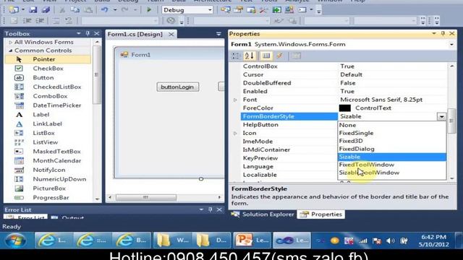The height and width of the screenshot is (260, 463).
Task: Choose Fixed3D in the border style list
Action: [x=392, y=141]
